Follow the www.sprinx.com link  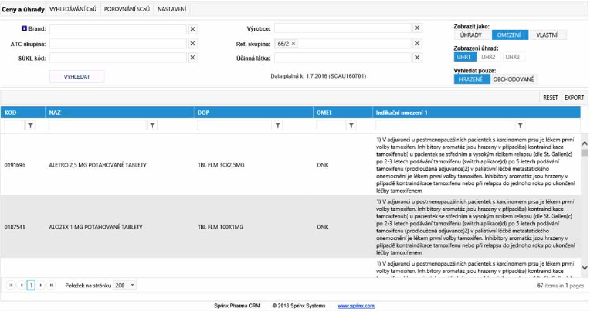point(356,306)
